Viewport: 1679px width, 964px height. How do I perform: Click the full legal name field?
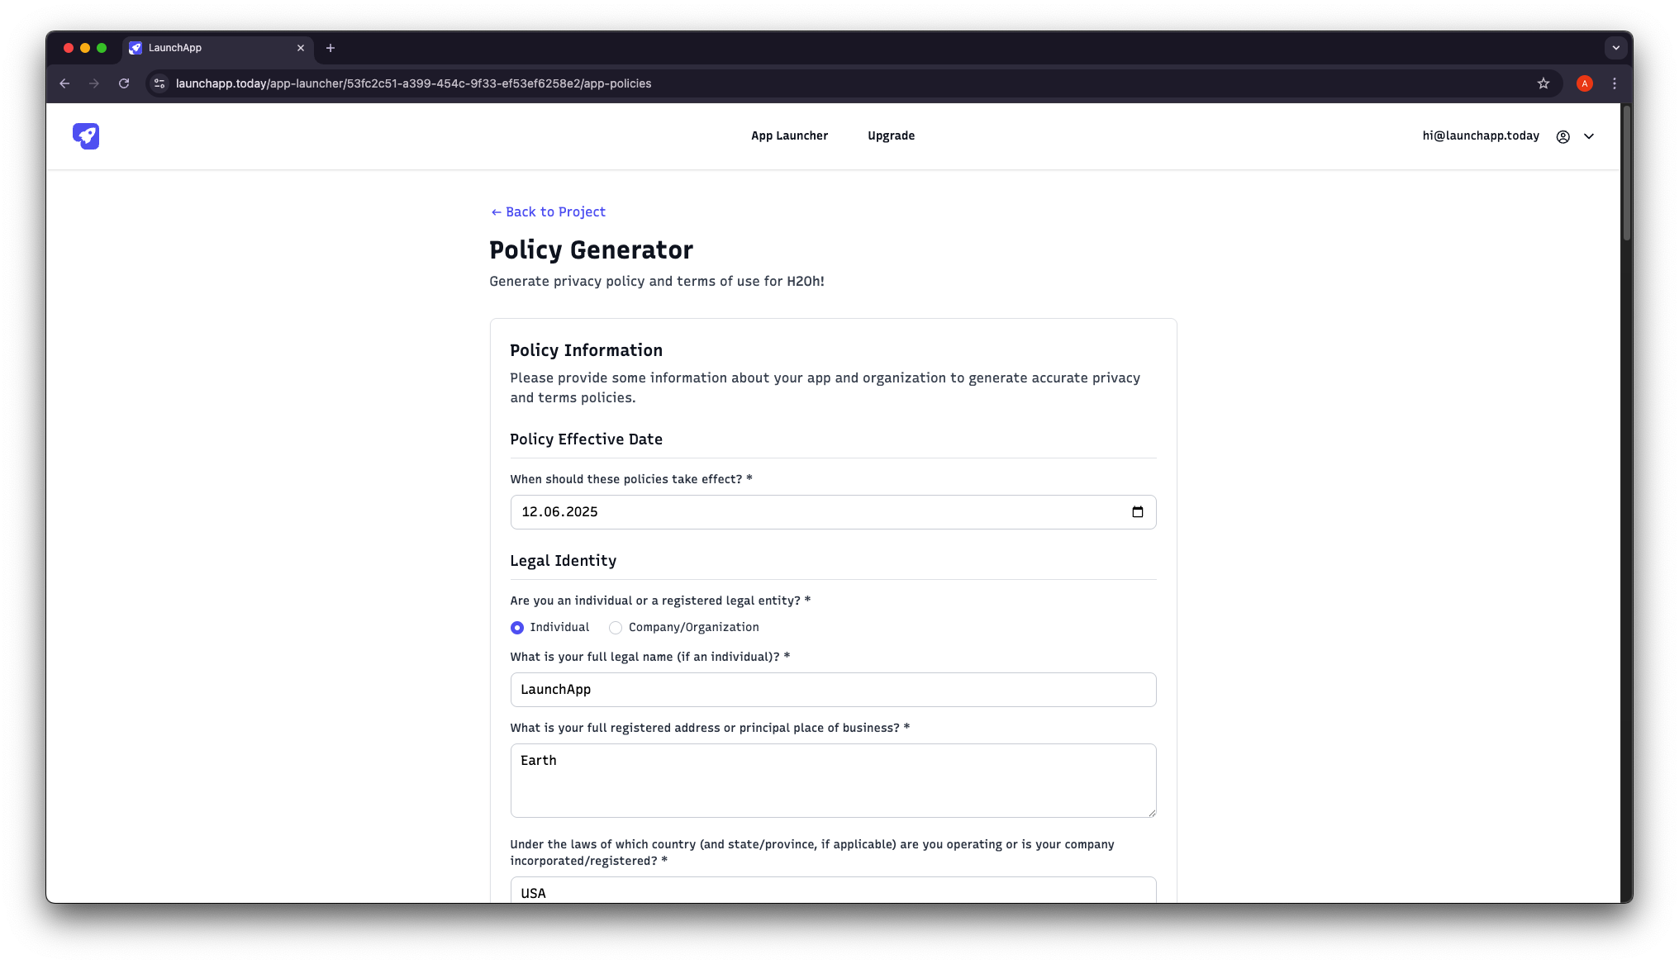(x=833, y=690)
